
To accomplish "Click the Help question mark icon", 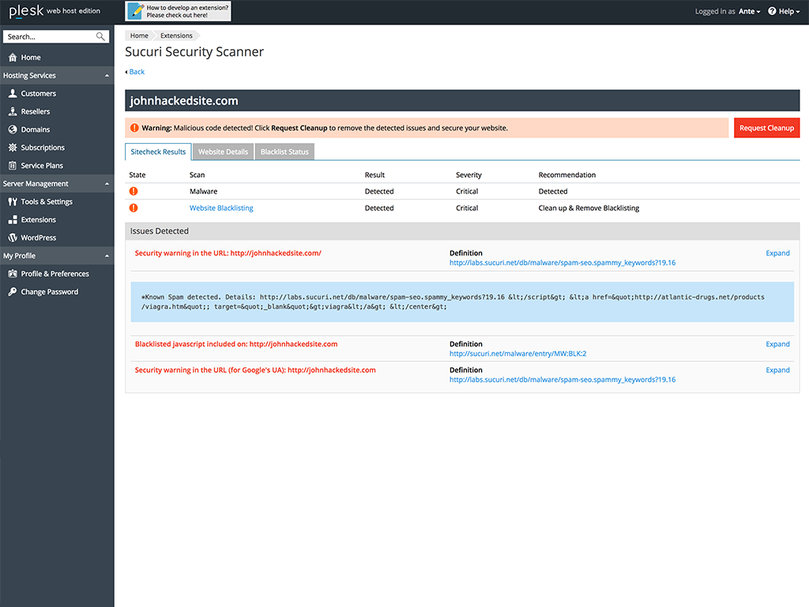I will point(772,11).
